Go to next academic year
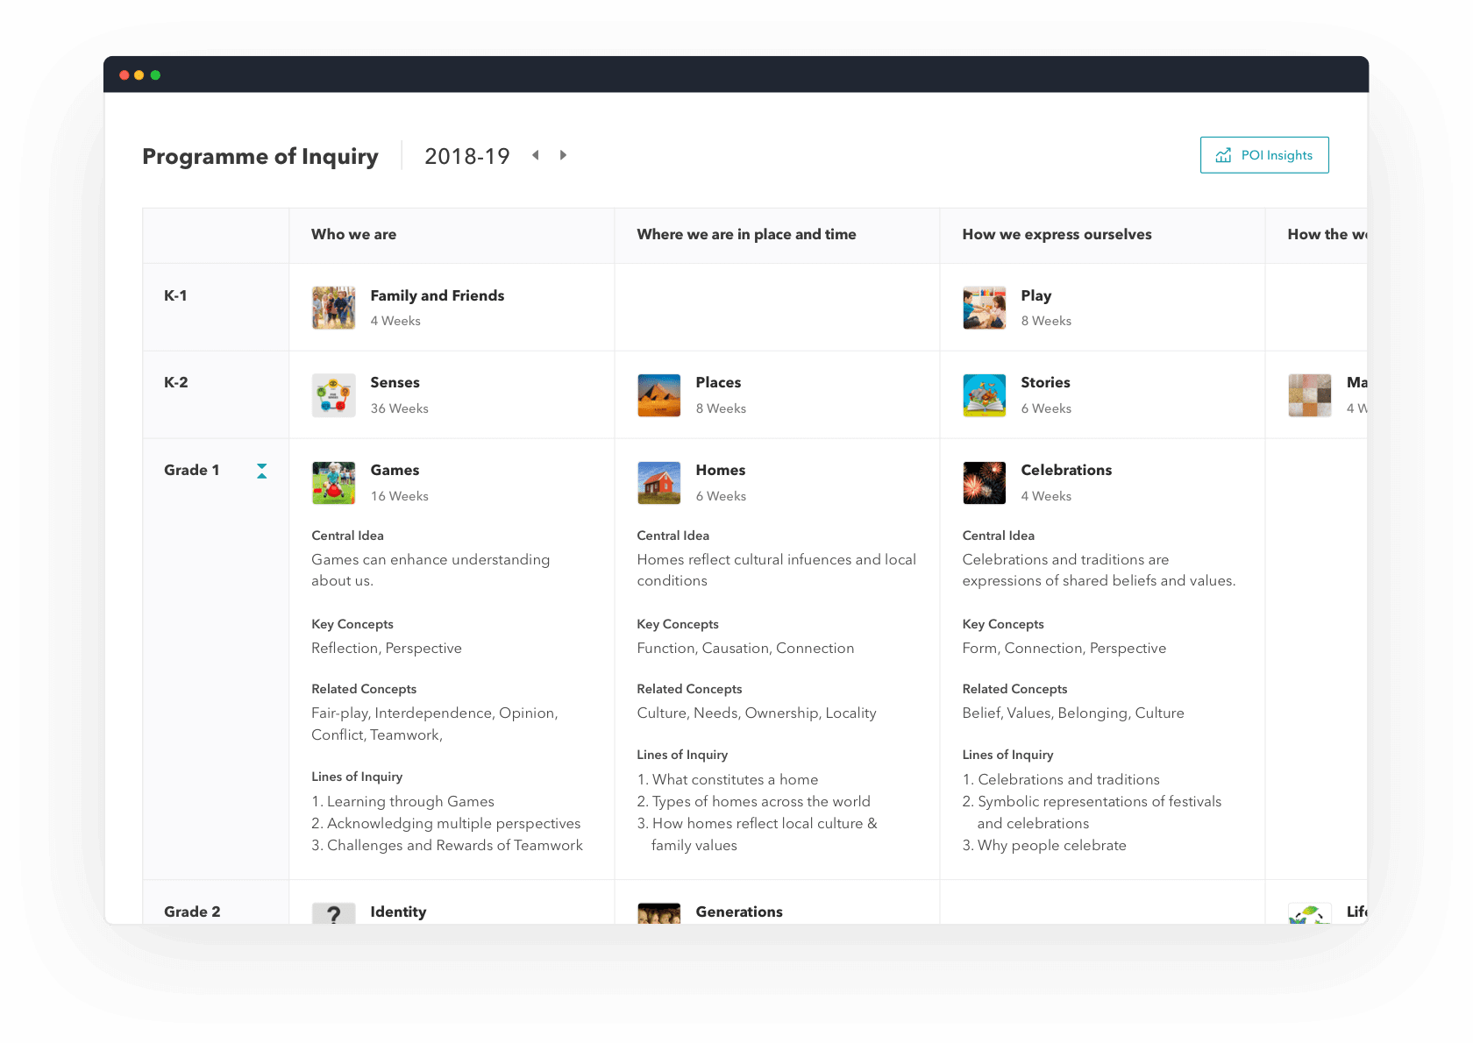This screenshot has height=1043, width=1473. [x=563, y=155]
